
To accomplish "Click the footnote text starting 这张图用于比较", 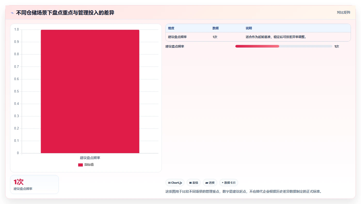I will coord(244,191).
